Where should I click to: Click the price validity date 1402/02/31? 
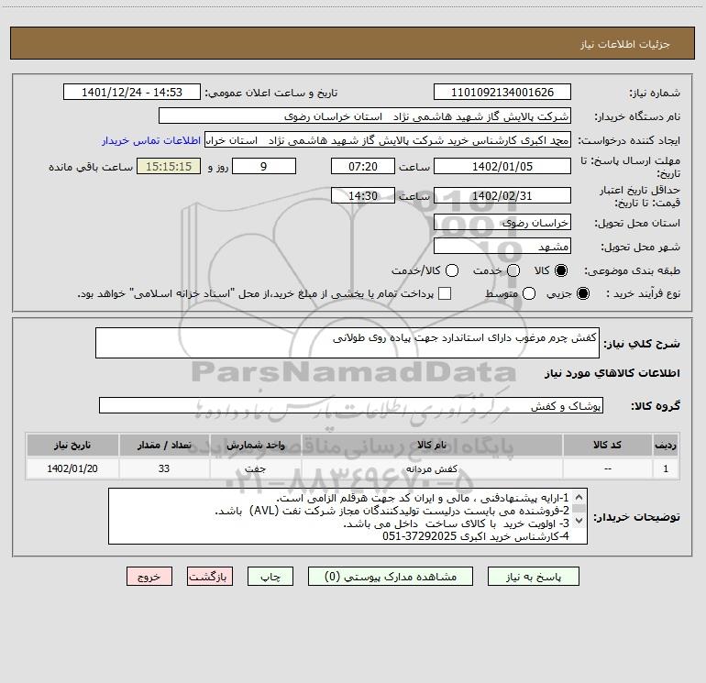502,195
